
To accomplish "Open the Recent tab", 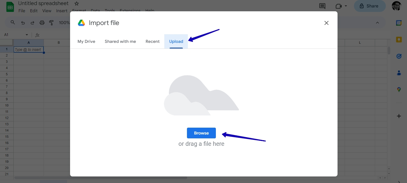I will pos(152,41).
